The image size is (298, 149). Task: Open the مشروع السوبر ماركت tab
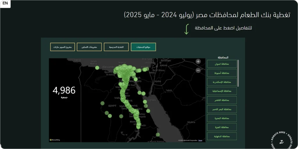63,47
